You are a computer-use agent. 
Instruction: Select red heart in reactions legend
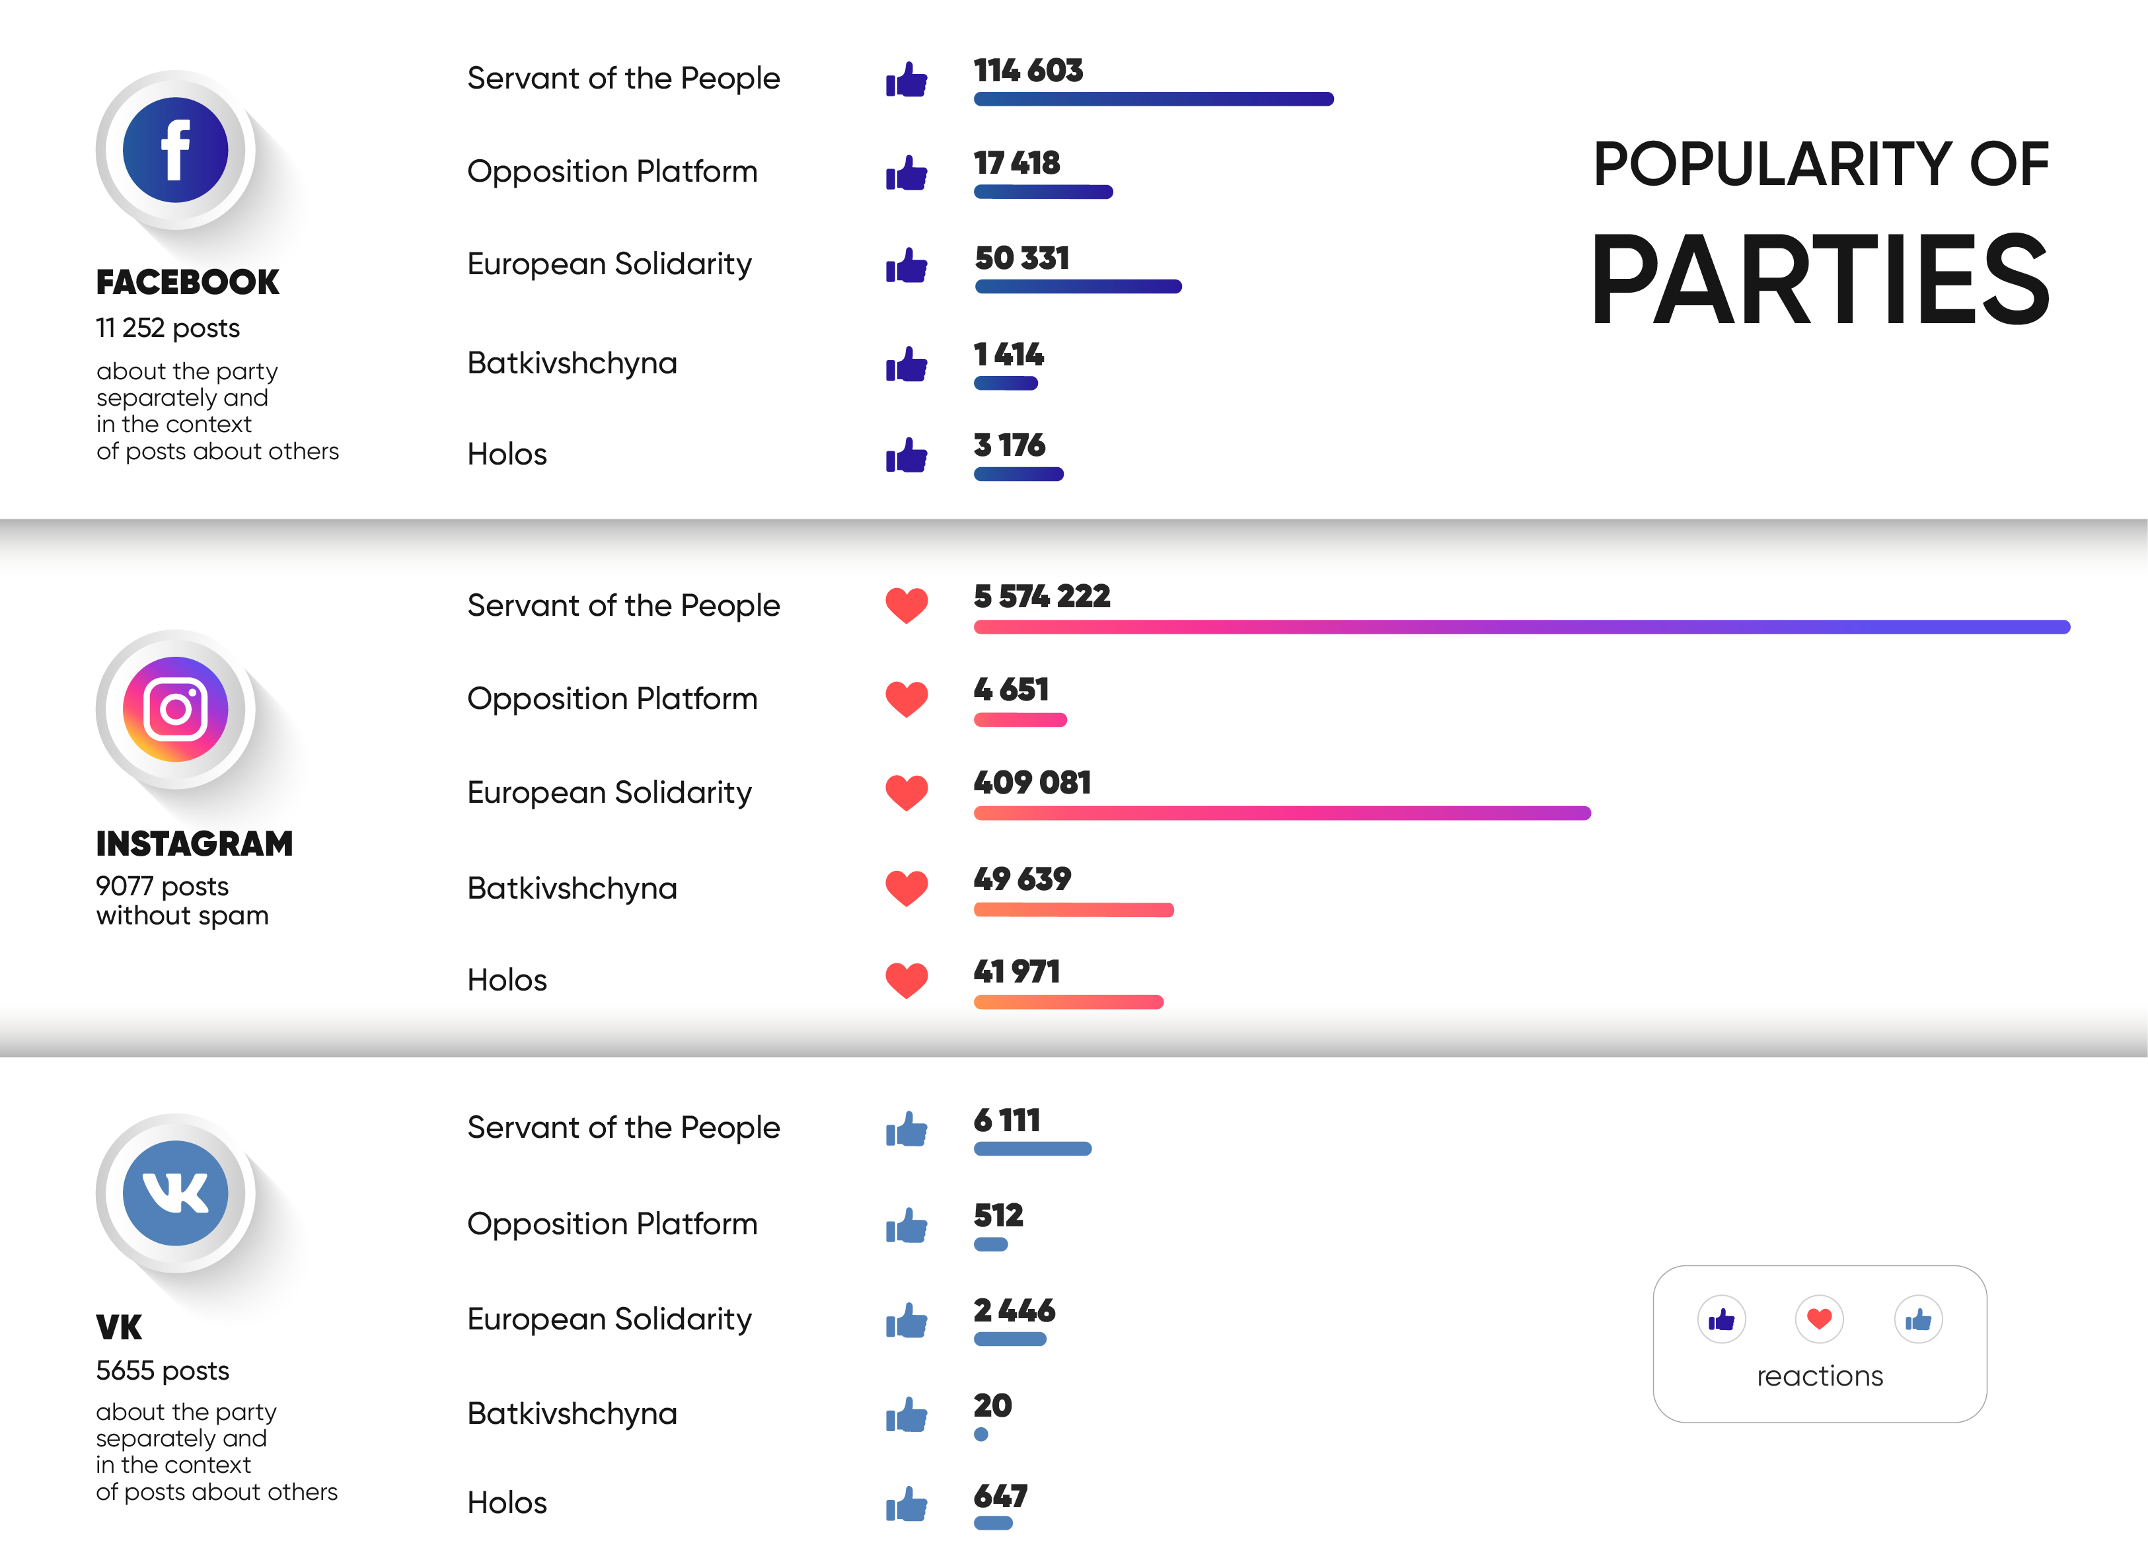(1818, 1319)
